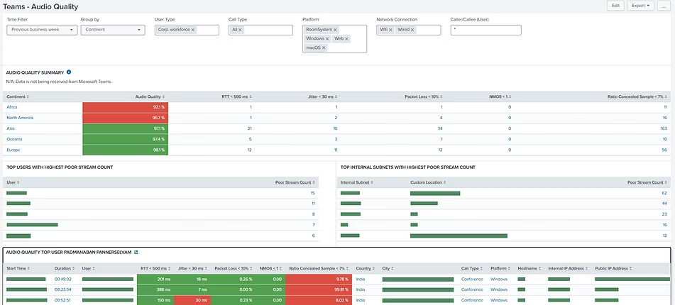Screen dimensions: 675x305
Task: Click the Audio Quality Summary info icon
Action: [69, 72]
